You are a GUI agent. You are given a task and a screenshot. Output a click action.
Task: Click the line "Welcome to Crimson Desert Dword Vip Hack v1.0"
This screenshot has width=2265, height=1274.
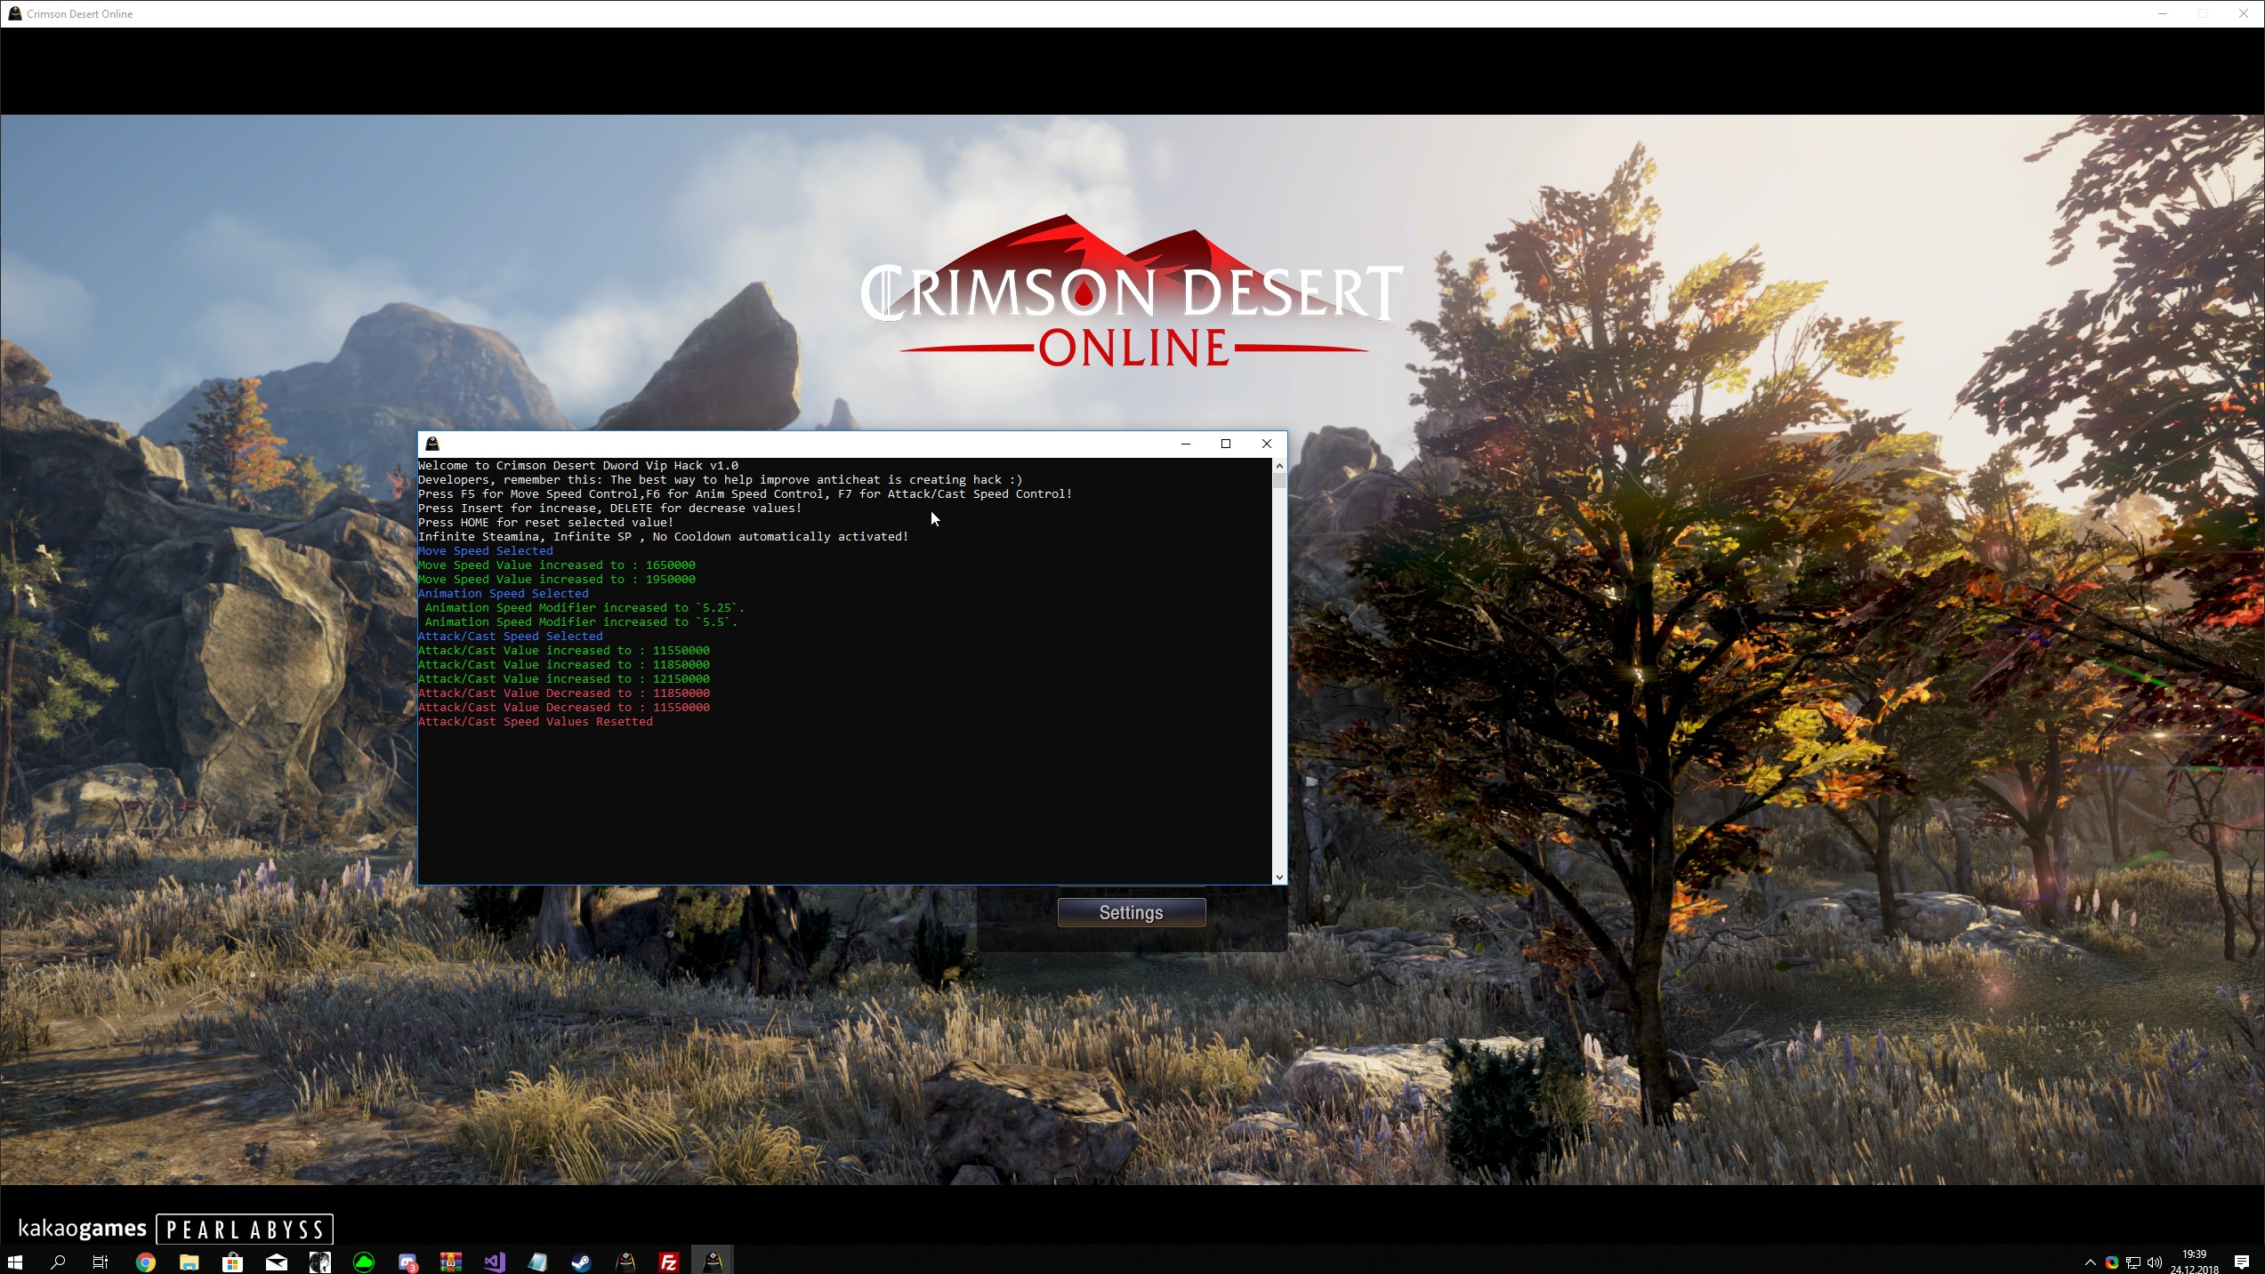click(x=578, y=465)
